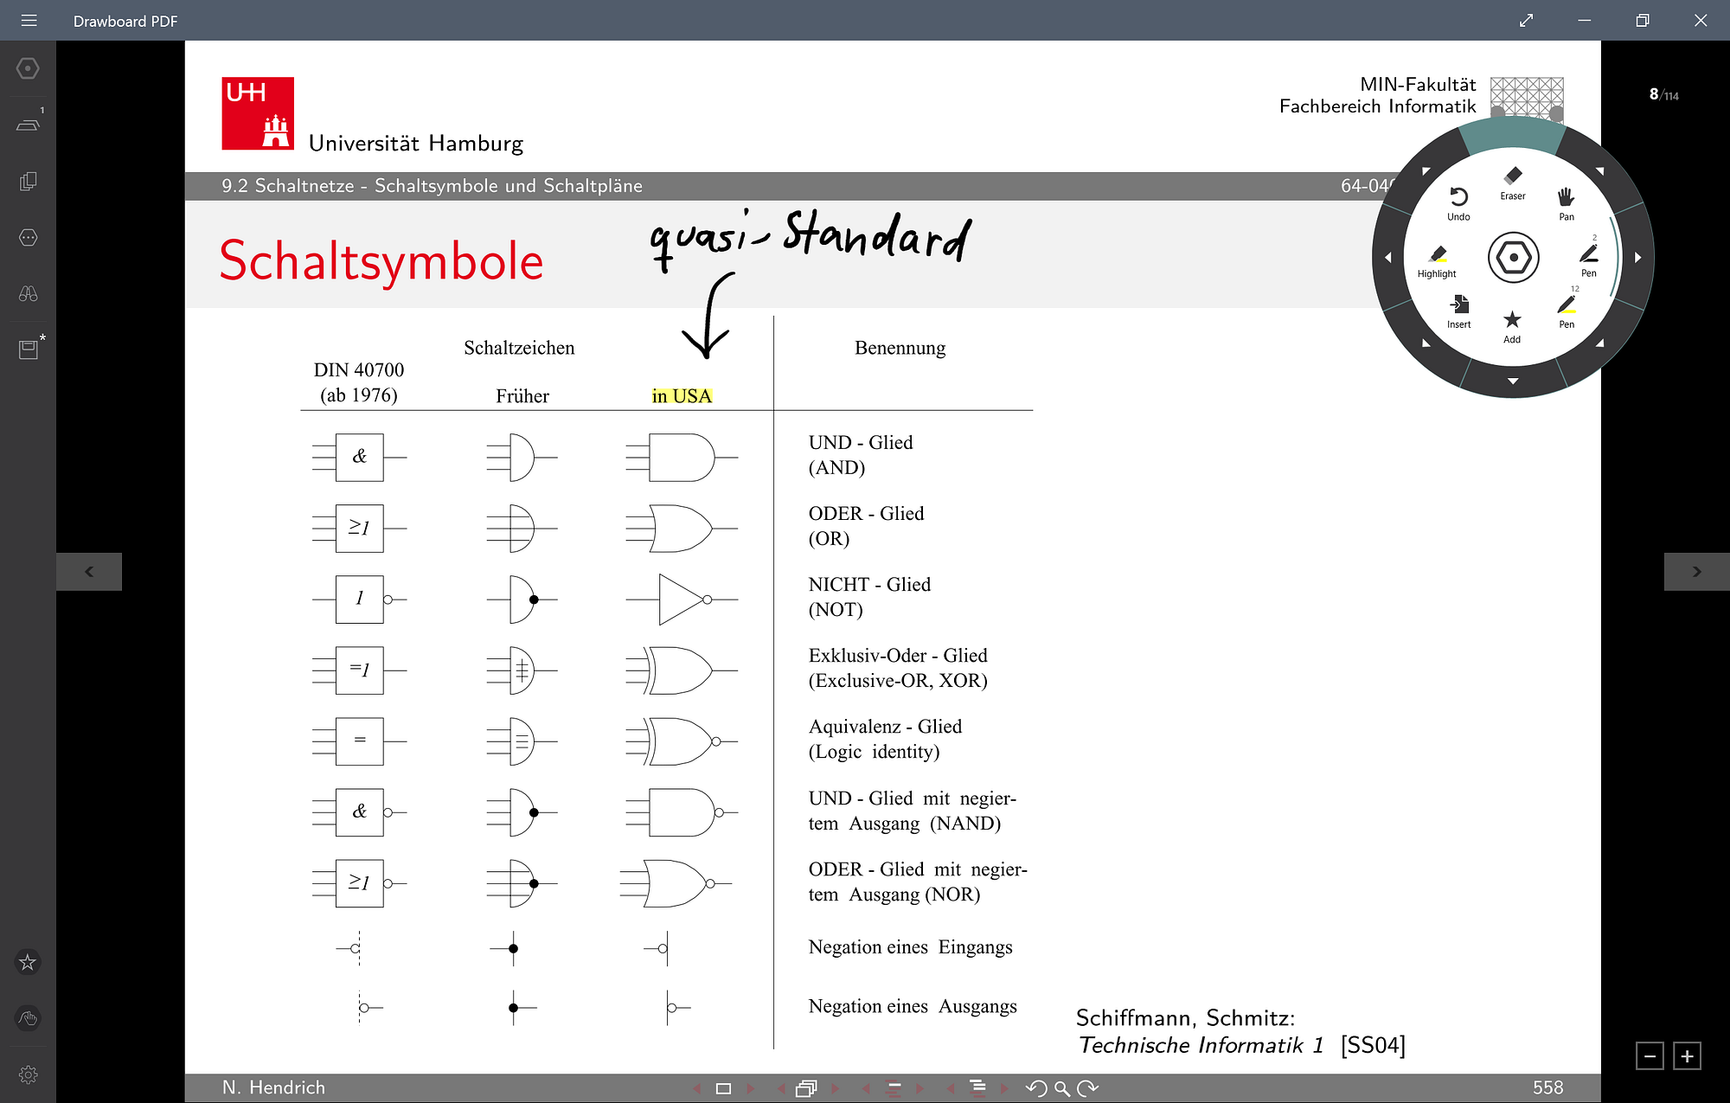1730x1103 pixels.
Task: Click Undo in the radial menu
Action: click(1458, 203)
